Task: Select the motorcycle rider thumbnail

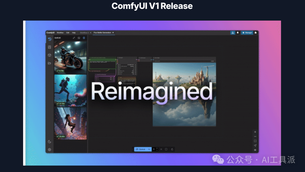Action: click(70, 58)
